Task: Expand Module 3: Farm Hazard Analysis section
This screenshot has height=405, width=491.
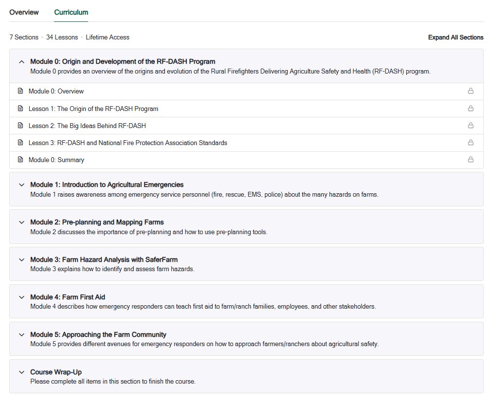Action: (x=21, y=260)
